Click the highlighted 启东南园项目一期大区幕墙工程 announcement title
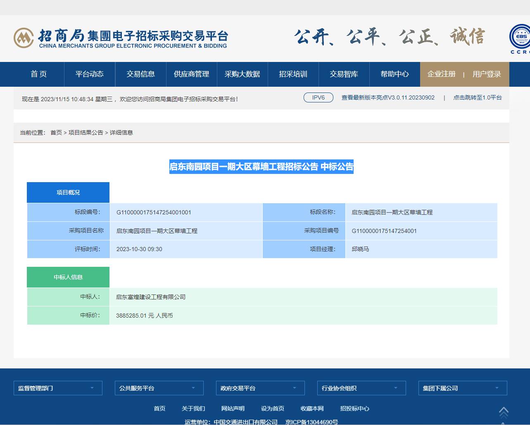The width and height of the screenshot is (530, 425). (261, 166)
